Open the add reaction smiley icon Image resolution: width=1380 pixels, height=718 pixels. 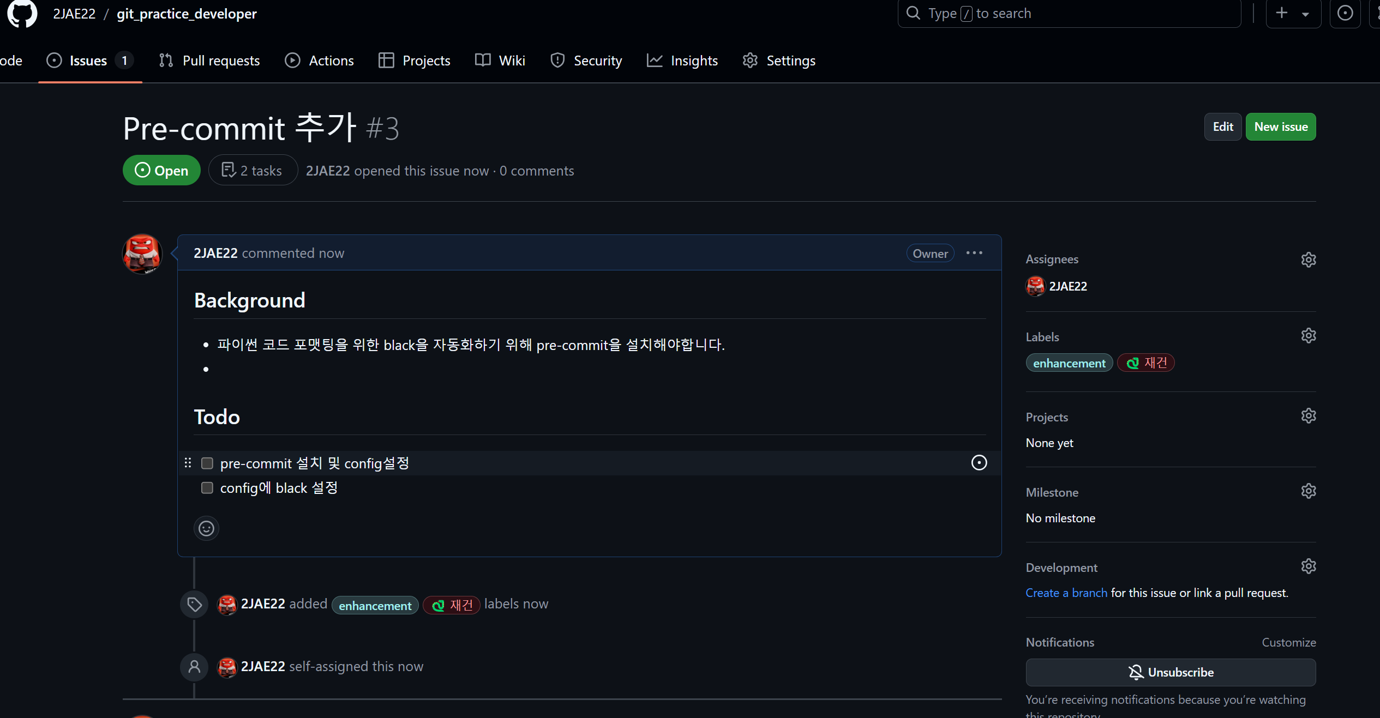coord(206,528)
